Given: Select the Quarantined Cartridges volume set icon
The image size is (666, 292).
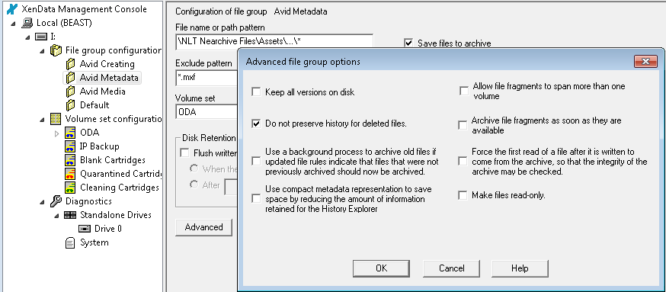Looking at the screenshot, I should pos(71,174).
